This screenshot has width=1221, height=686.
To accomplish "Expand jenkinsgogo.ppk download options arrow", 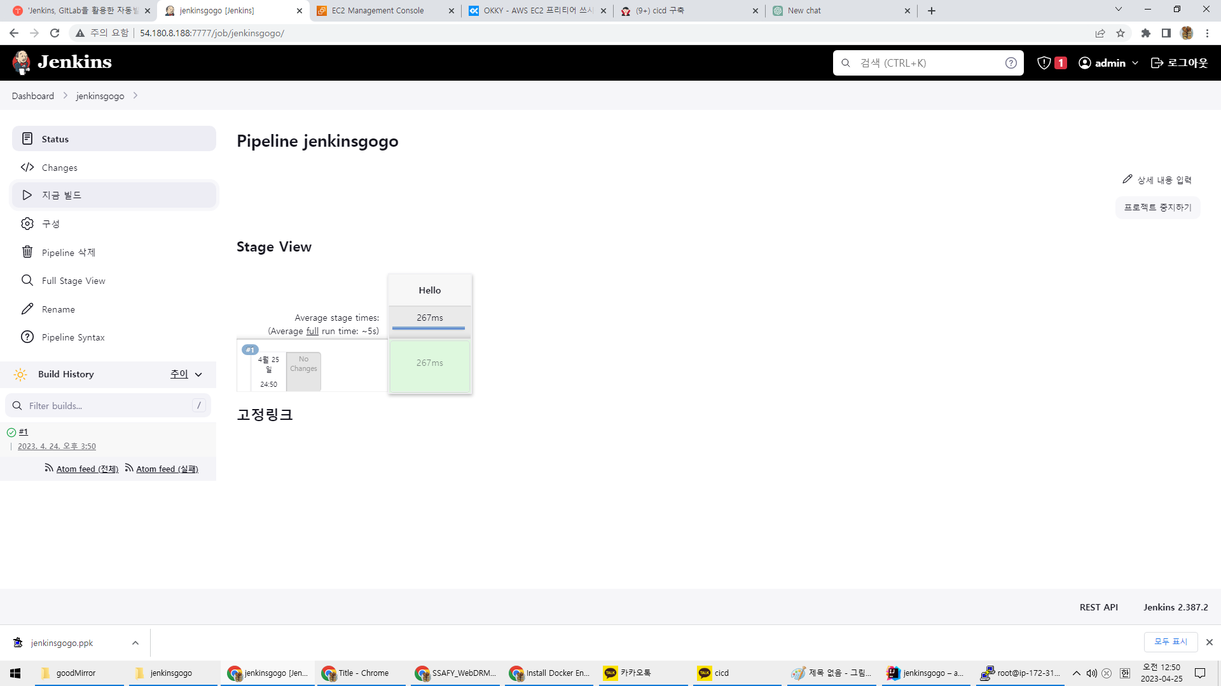I will point(135,643).
